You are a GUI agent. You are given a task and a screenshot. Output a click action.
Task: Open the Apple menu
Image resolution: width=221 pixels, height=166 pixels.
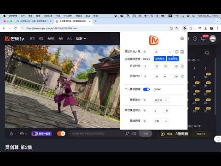click(4, 16)
